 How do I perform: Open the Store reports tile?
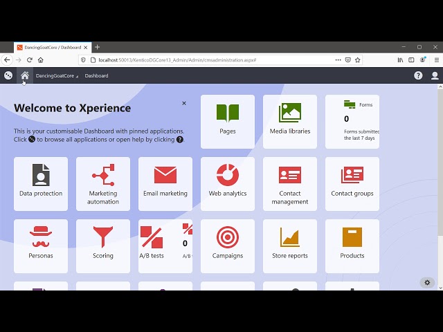(290, 246)
